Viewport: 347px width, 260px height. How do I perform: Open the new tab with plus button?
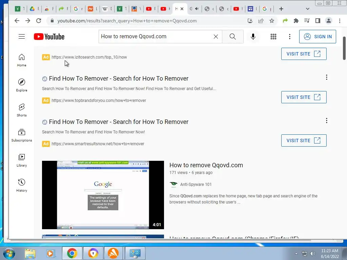click(x=281, y=9)
